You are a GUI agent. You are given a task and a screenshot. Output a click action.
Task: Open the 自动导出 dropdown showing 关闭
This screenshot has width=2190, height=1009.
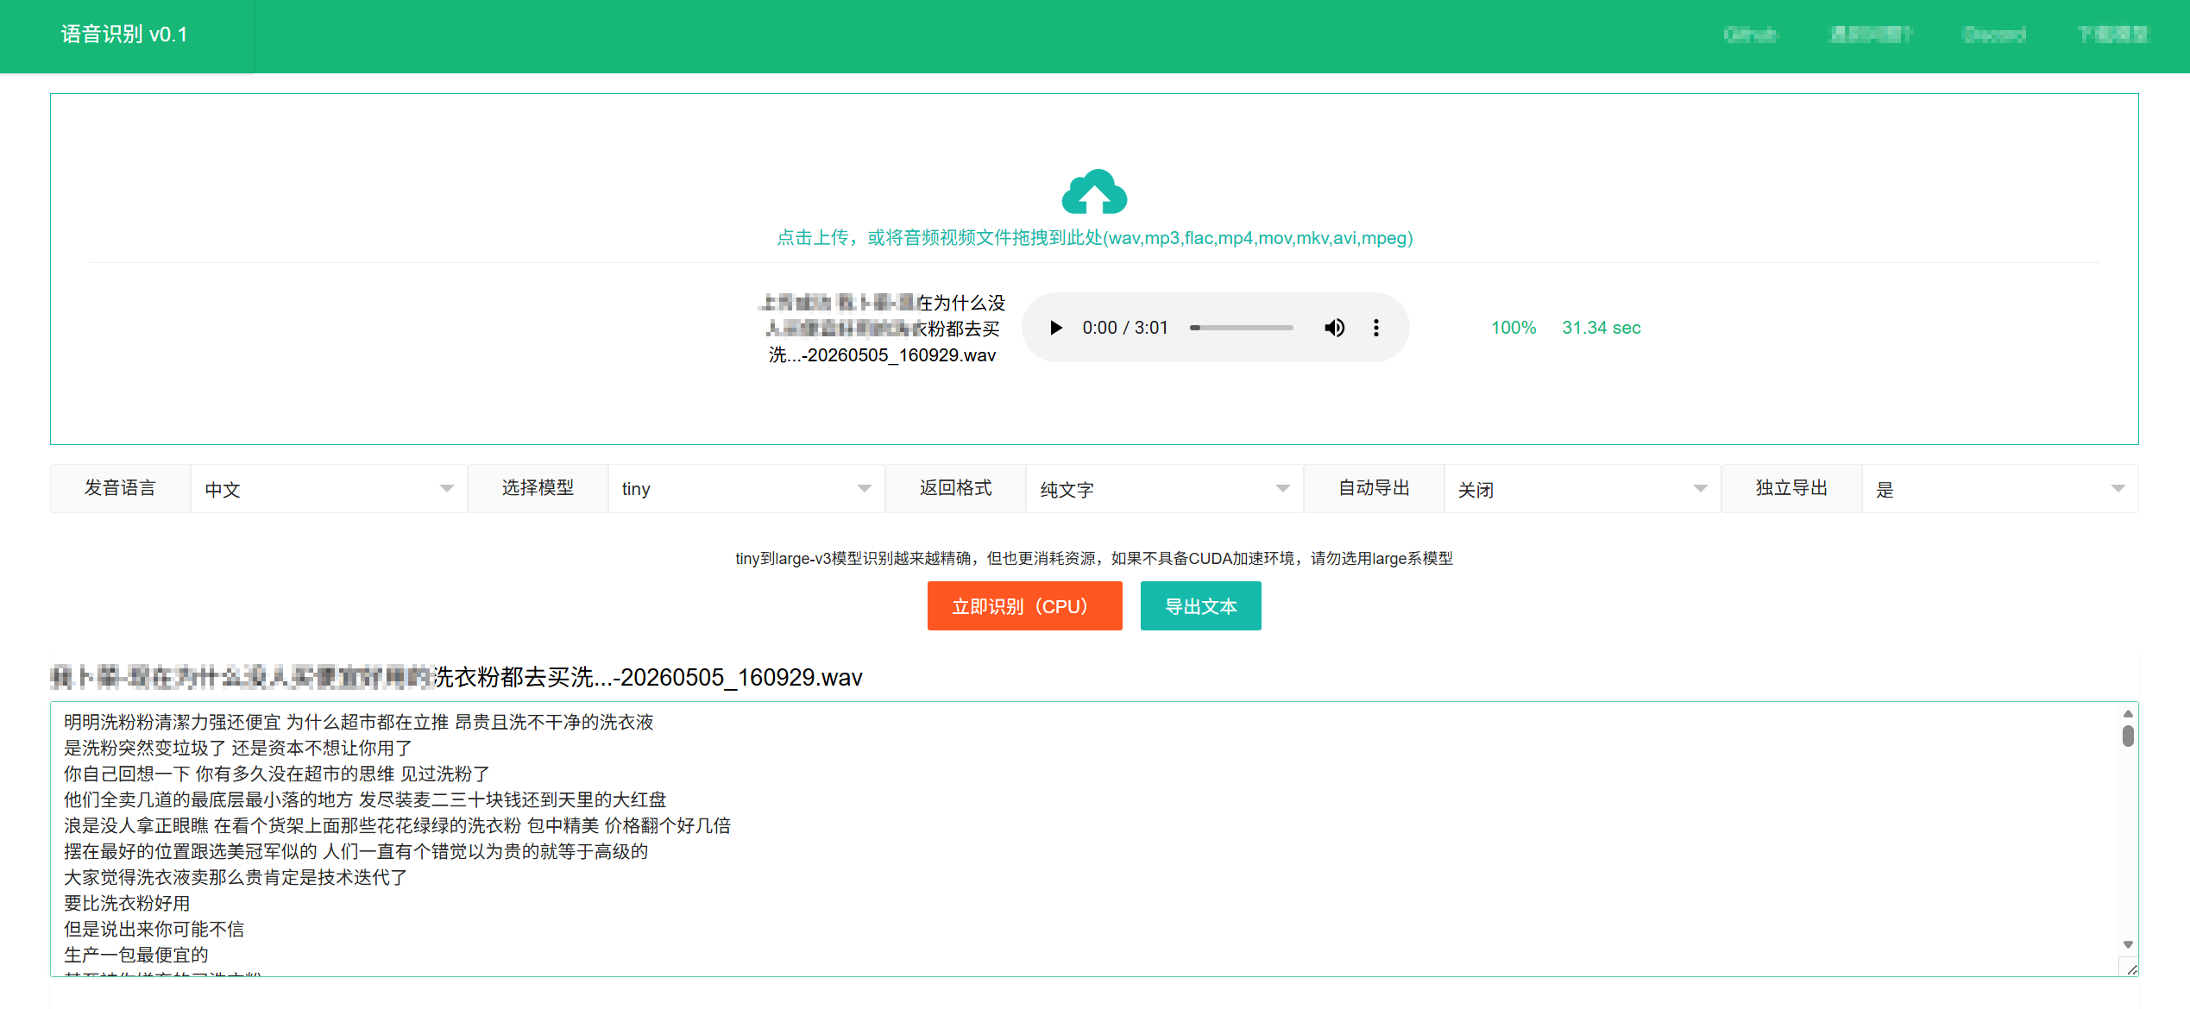tap(1582, 489)
